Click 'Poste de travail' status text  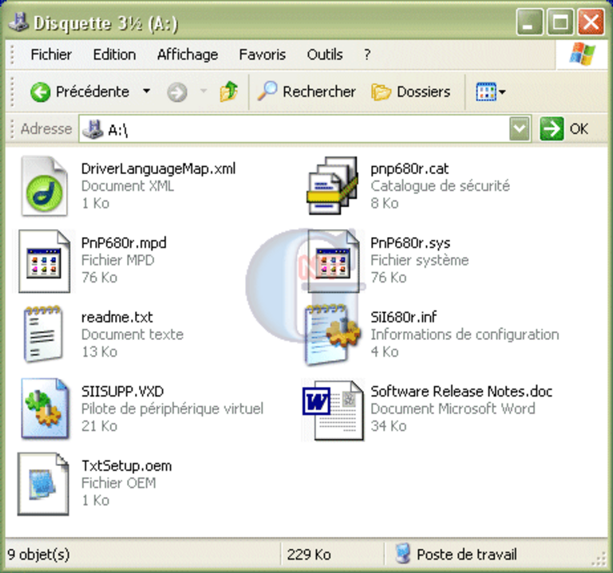(467, 554)
